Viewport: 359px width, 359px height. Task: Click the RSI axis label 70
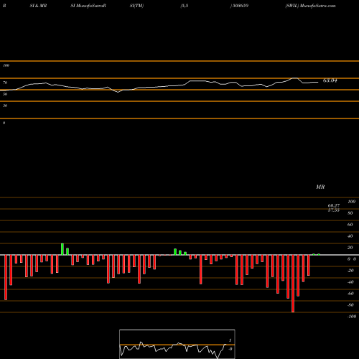(5, 83)
